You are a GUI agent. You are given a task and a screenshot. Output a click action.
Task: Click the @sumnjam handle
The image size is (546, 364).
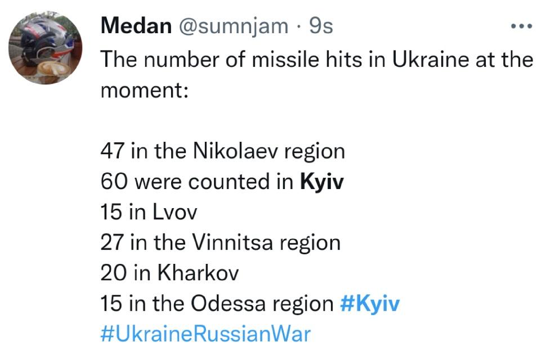click(233, 27)
